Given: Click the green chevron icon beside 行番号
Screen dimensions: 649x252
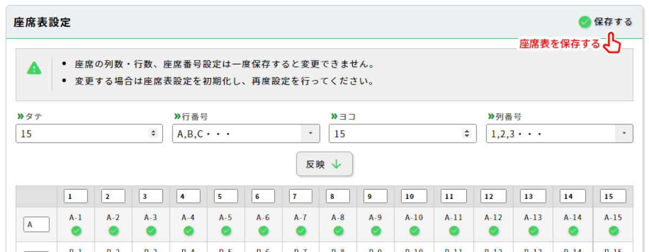Looking at the screenshot, I should tap(177, 116).
